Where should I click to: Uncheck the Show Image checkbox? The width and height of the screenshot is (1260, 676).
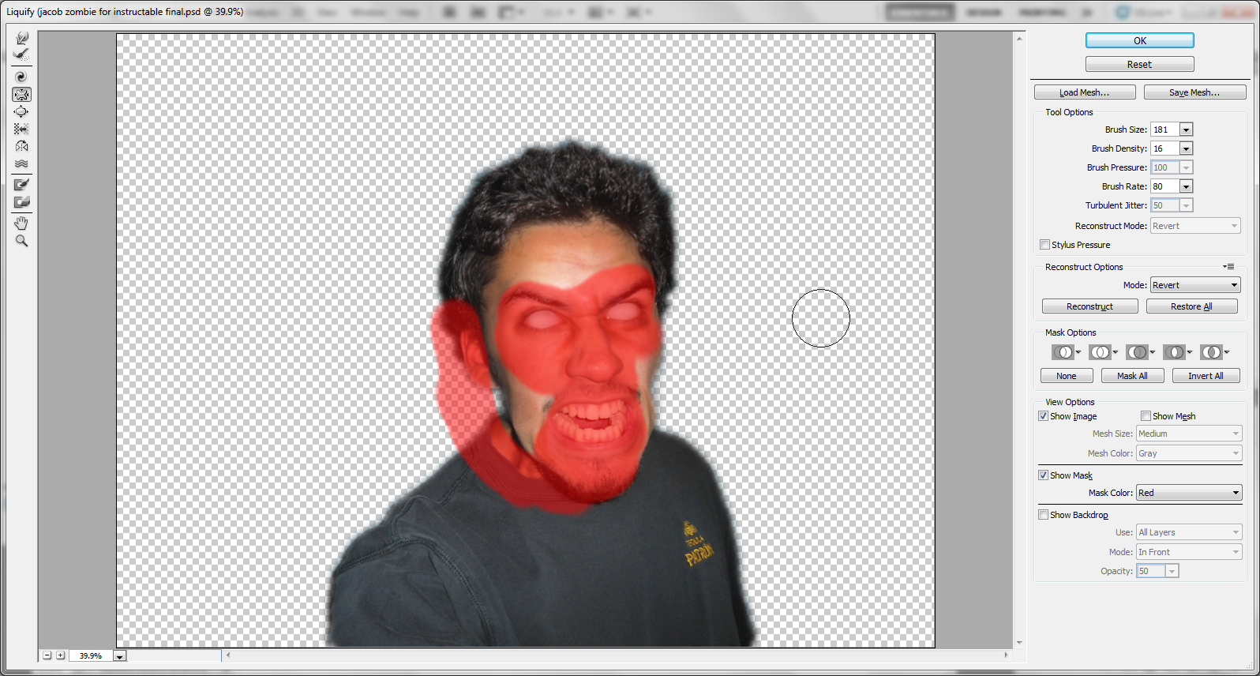1043,416
